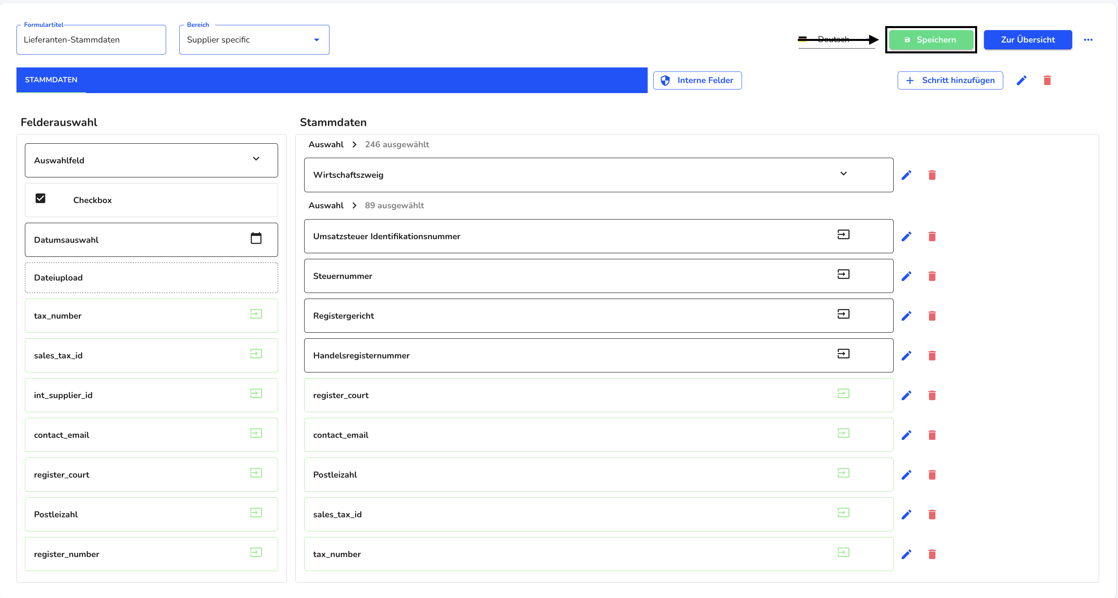Delete the STAMMDATEN step with trash icon

click(1047, 80)
